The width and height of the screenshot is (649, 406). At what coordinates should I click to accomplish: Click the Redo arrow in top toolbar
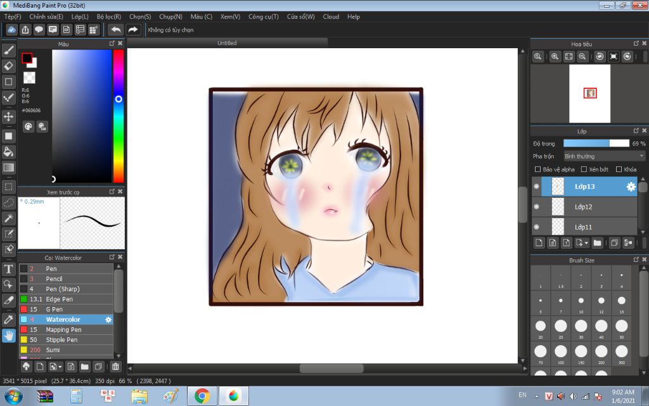click(133, 30)
